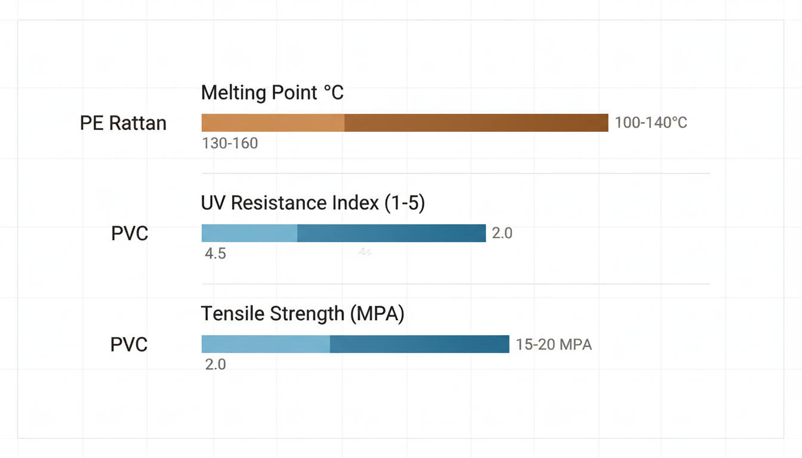
Task: Click the 2.0 value under the Tensile bar
Action: 215,364
